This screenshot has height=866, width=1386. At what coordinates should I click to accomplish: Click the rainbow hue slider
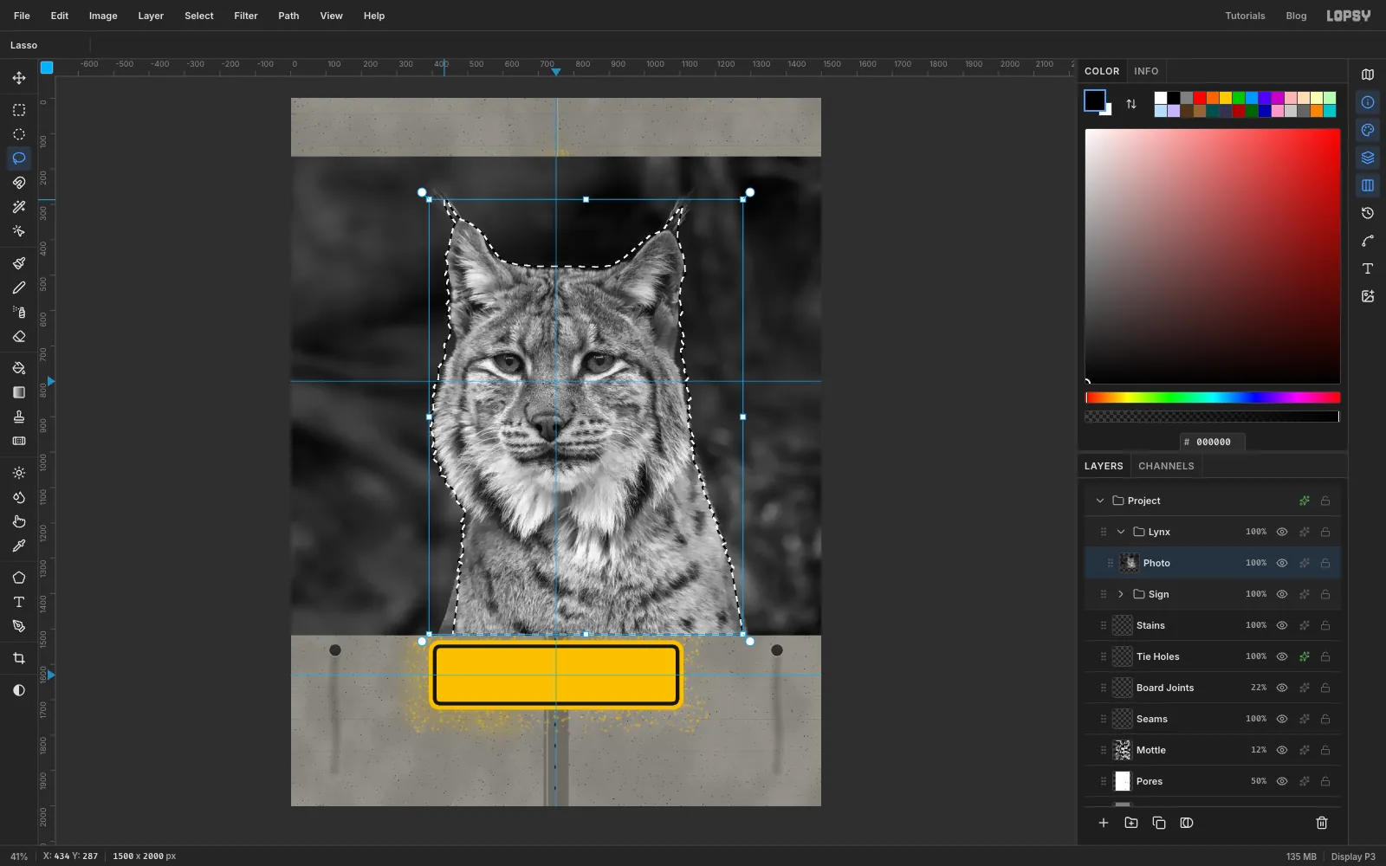1213,397
